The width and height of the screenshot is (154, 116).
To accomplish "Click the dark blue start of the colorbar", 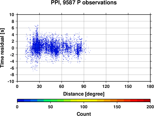I will coord(21,101).
